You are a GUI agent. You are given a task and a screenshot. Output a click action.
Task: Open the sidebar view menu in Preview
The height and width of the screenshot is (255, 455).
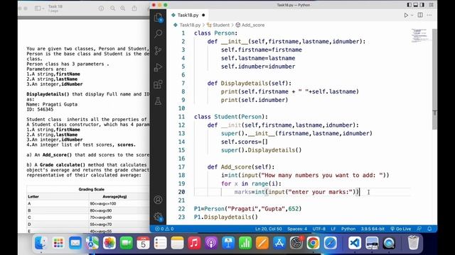[40, 8]
